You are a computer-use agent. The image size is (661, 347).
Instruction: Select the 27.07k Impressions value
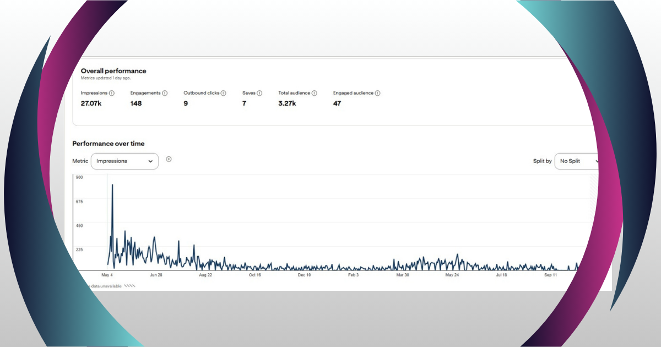tap(91, 103)
